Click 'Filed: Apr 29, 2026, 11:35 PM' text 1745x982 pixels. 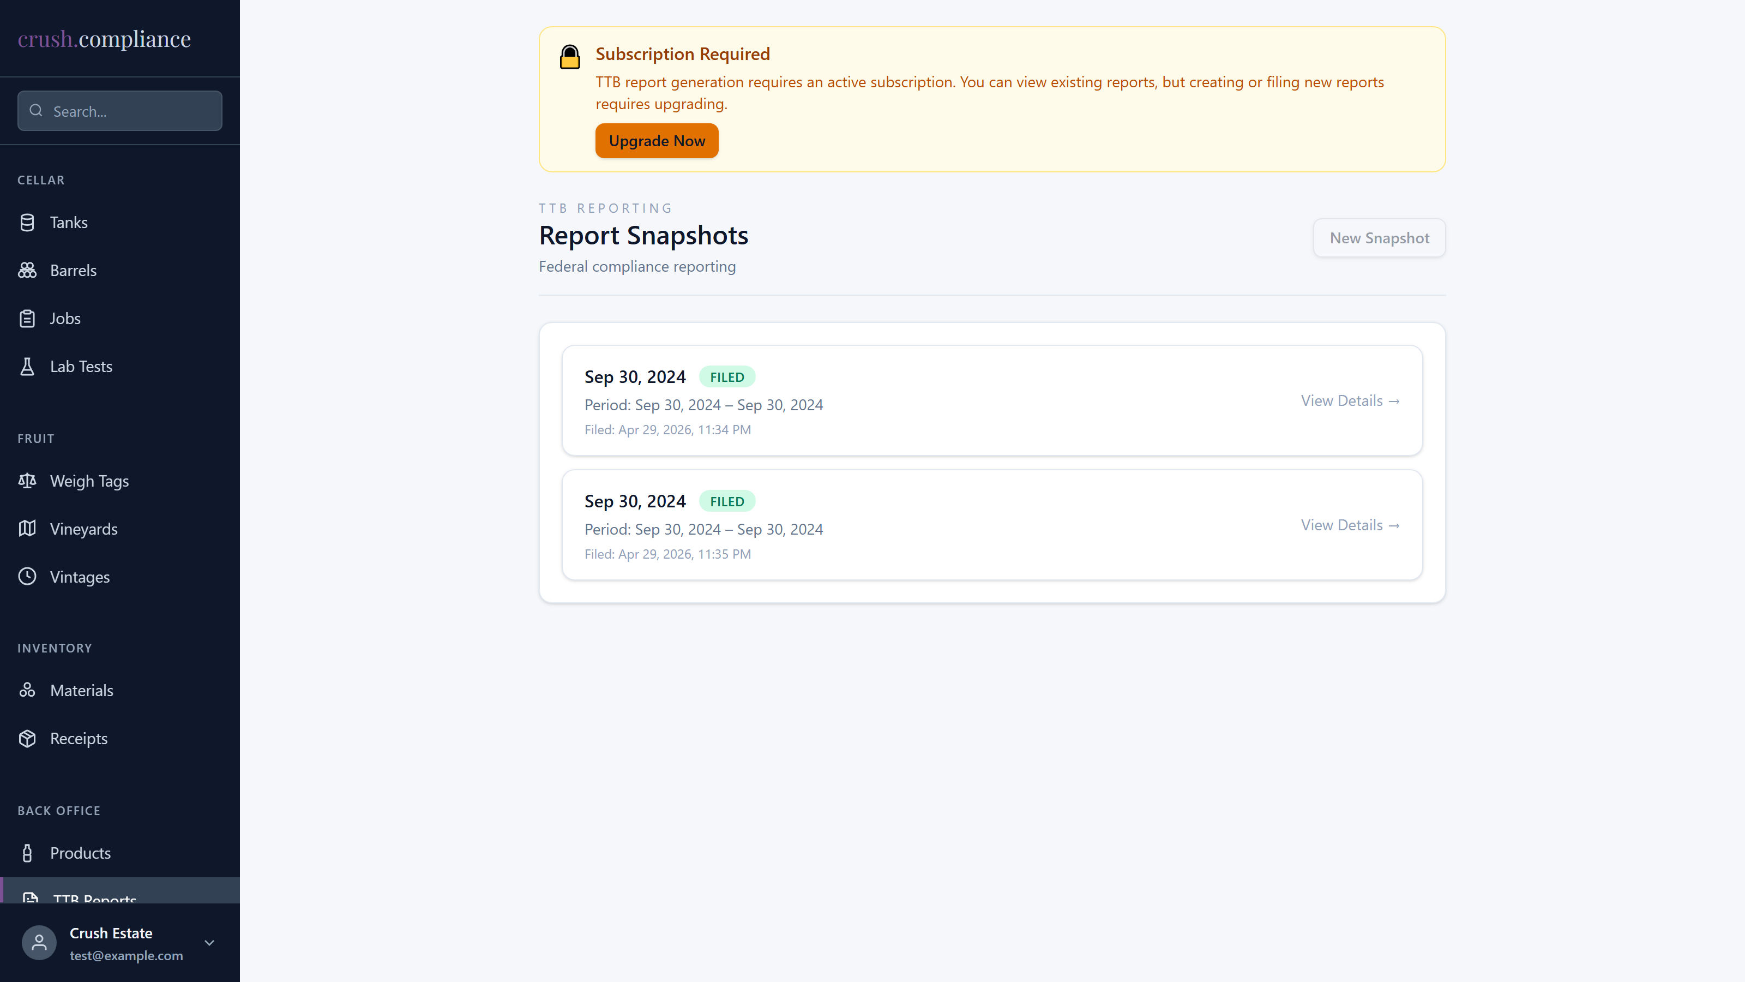click(x=668, y=554)
